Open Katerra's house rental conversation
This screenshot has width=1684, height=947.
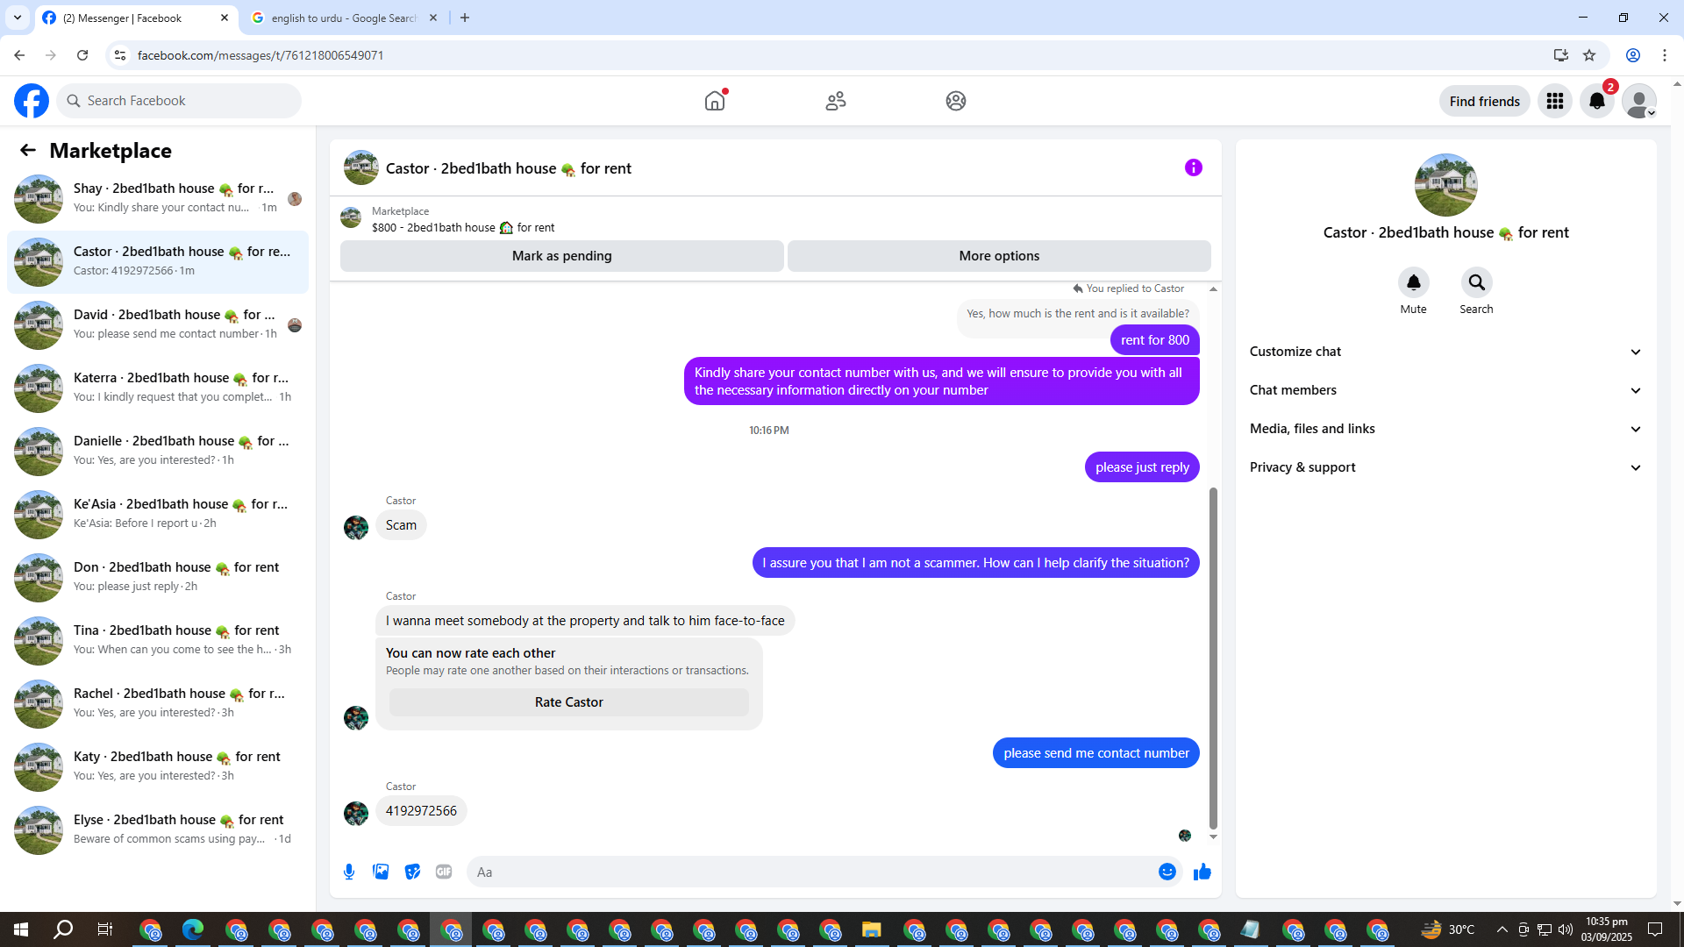[x=158, y=388]
